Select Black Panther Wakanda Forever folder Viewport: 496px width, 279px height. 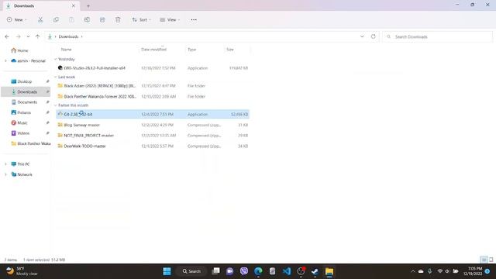(153, 96)
